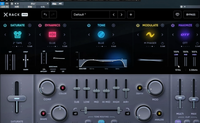Click the redo arrow button

coord(53,15)
